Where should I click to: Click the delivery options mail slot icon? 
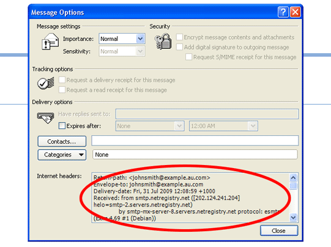(46, 118)
